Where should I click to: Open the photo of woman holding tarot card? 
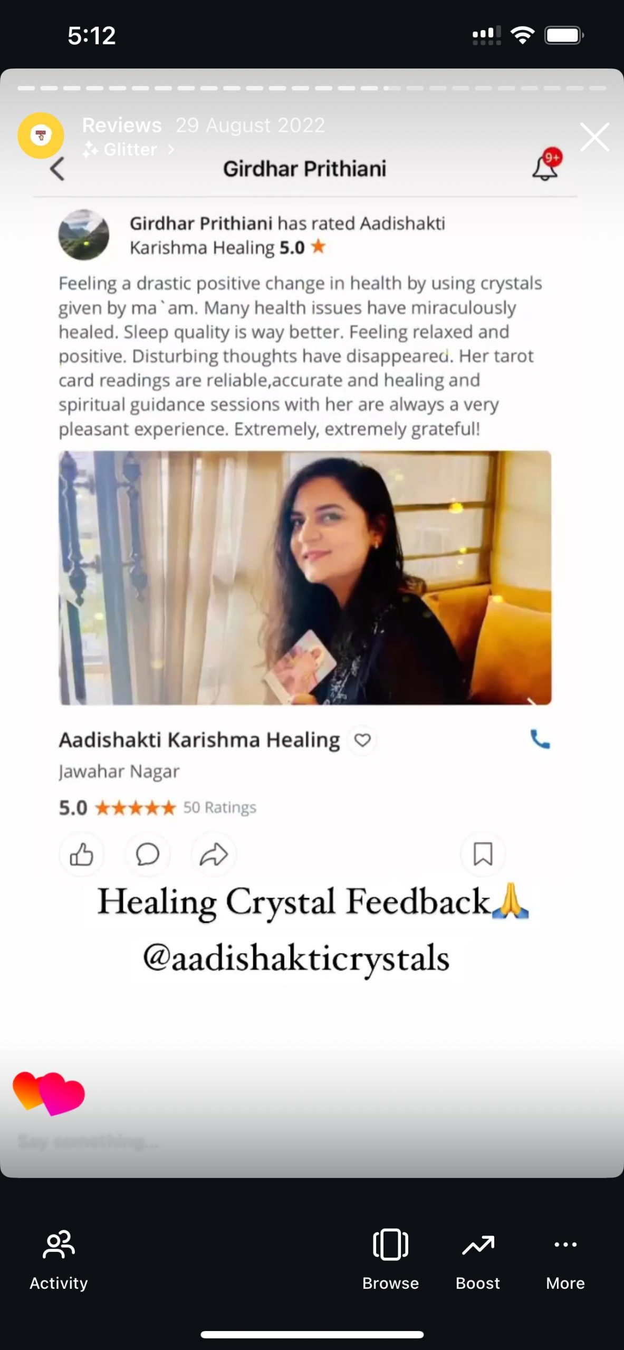[x=305, y=577]
